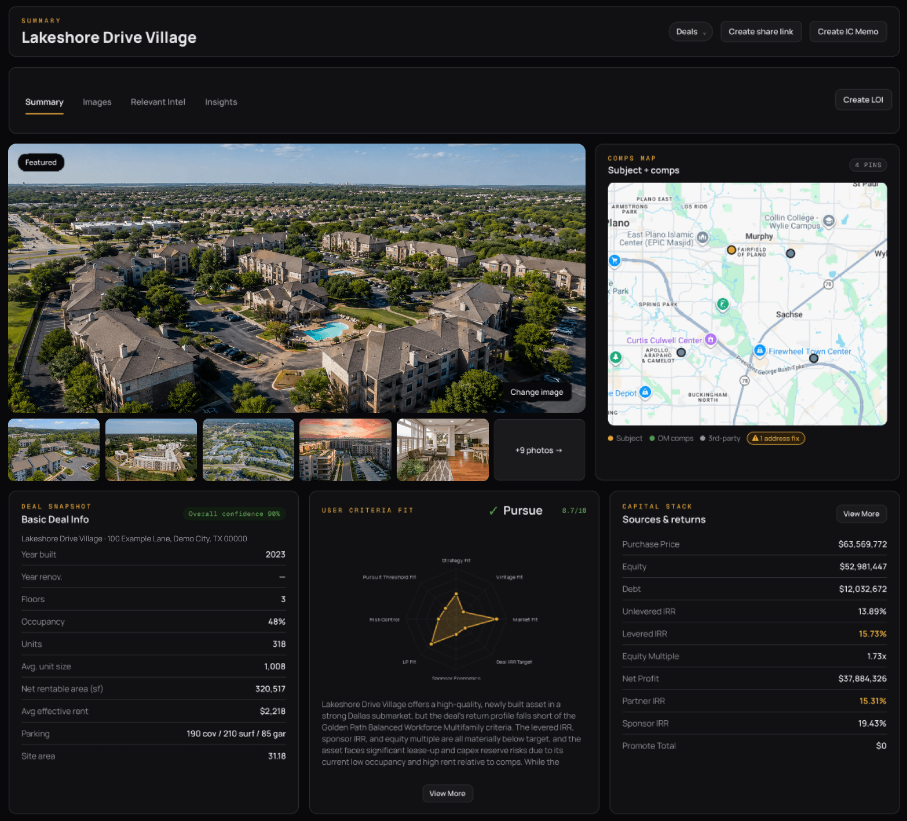This screenshot has height=821, width=907.
Task: Select the sunset skyline thumbnail
Action: tap(345, 450)
